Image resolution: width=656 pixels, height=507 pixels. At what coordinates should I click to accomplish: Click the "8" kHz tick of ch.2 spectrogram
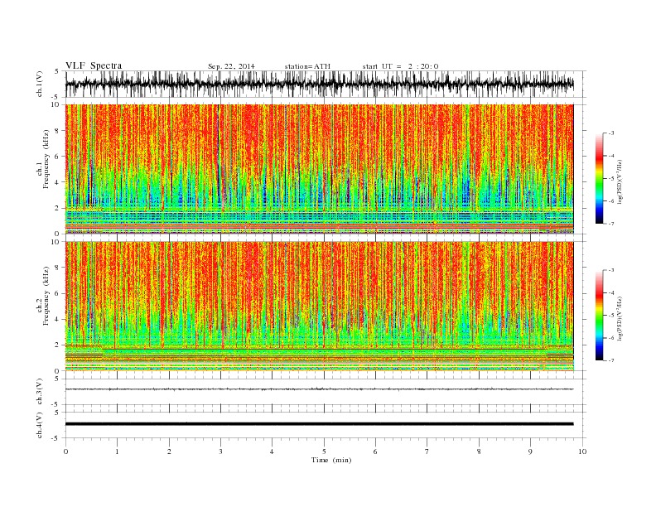coord(57,268)
